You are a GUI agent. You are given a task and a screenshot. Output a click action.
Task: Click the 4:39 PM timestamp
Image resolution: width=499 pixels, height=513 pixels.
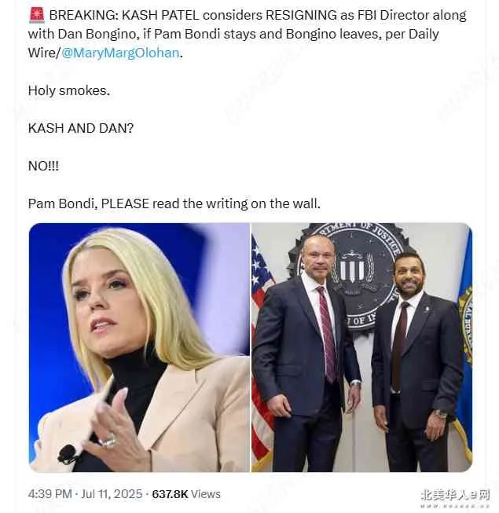pos(50,493)
